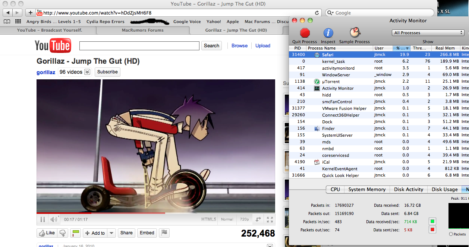
Task: Open the Disk Activity tab
Action: [x=409, y=189]
